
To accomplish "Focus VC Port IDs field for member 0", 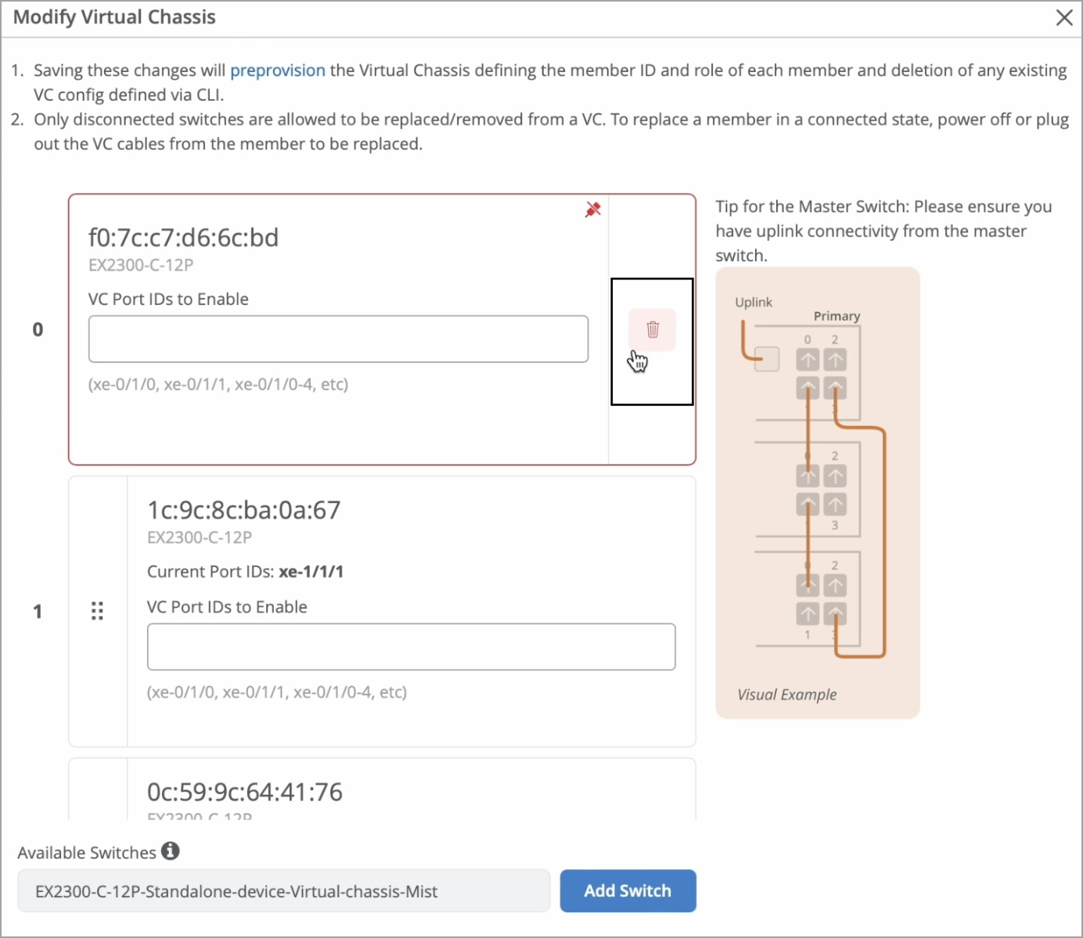I will [x=338, y=339].
